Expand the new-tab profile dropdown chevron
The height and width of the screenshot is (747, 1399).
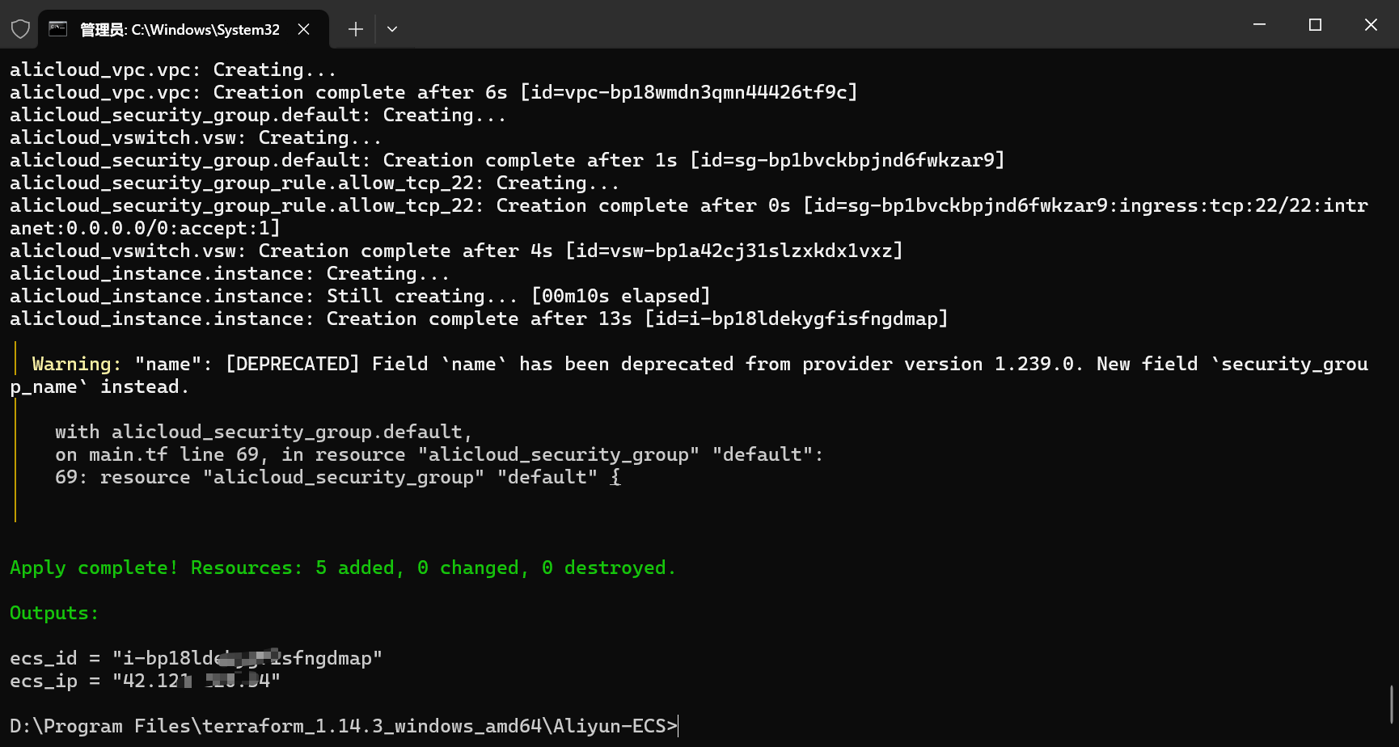392,29
